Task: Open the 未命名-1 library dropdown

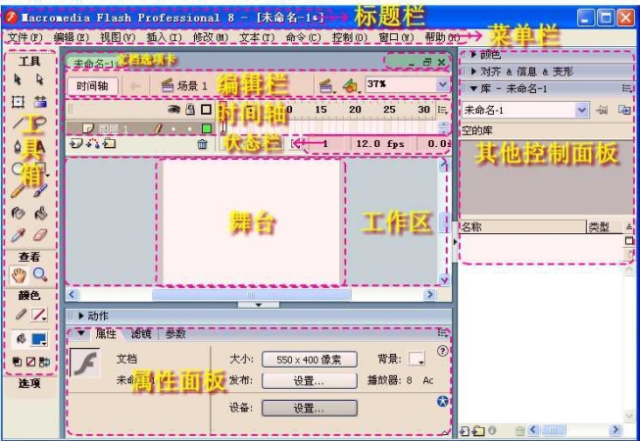Action: [581, 110]
